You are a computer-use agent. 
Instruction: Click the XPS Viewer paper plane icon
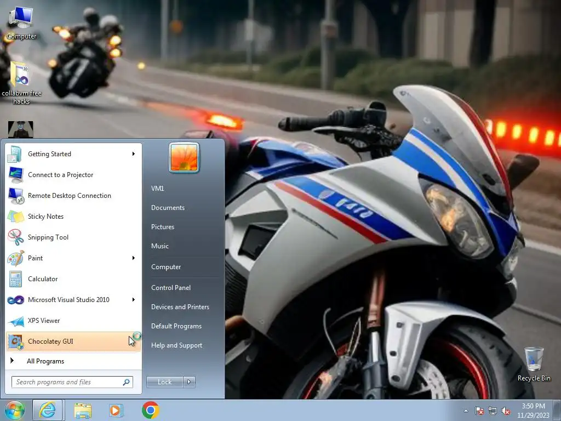click(x=15, y=320)
